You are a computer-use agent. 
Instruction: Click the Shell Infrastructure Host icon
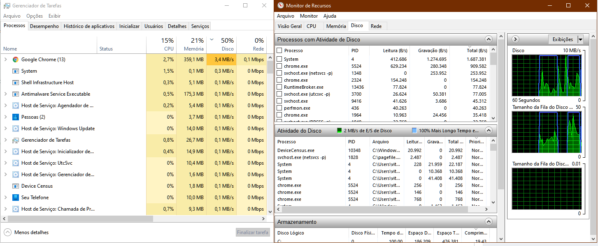click(16, 83)
